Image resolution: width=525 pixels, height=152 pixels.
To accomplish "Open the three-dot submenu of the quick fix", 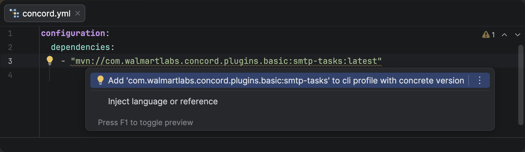I will [480, 81].
